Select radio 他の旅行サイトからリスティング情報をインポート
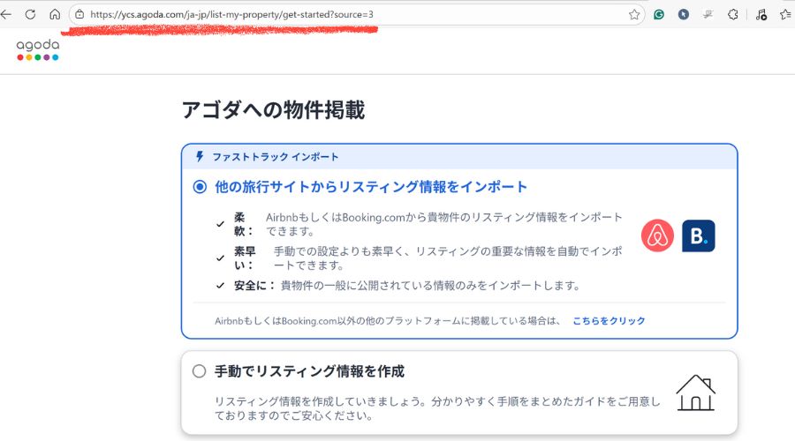This screenshot has height=441, width=795. coord(200,187)
